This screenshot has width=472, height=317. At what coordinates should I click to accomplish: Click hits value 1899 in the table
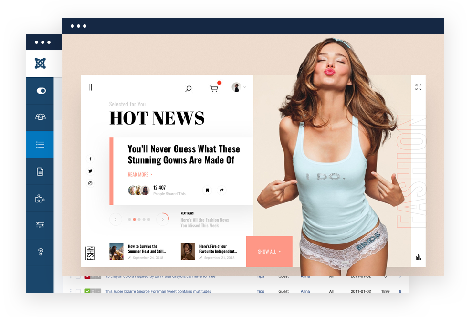pos(385,291)
